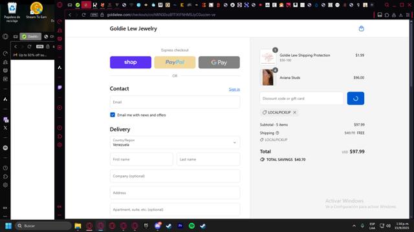Click the ESP LAA language indicator
The height and width of the screenshot is (232, 414).
click(373, 226)
